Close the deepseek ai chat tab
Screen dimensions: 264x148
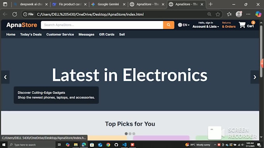click(x=47, y=4)
